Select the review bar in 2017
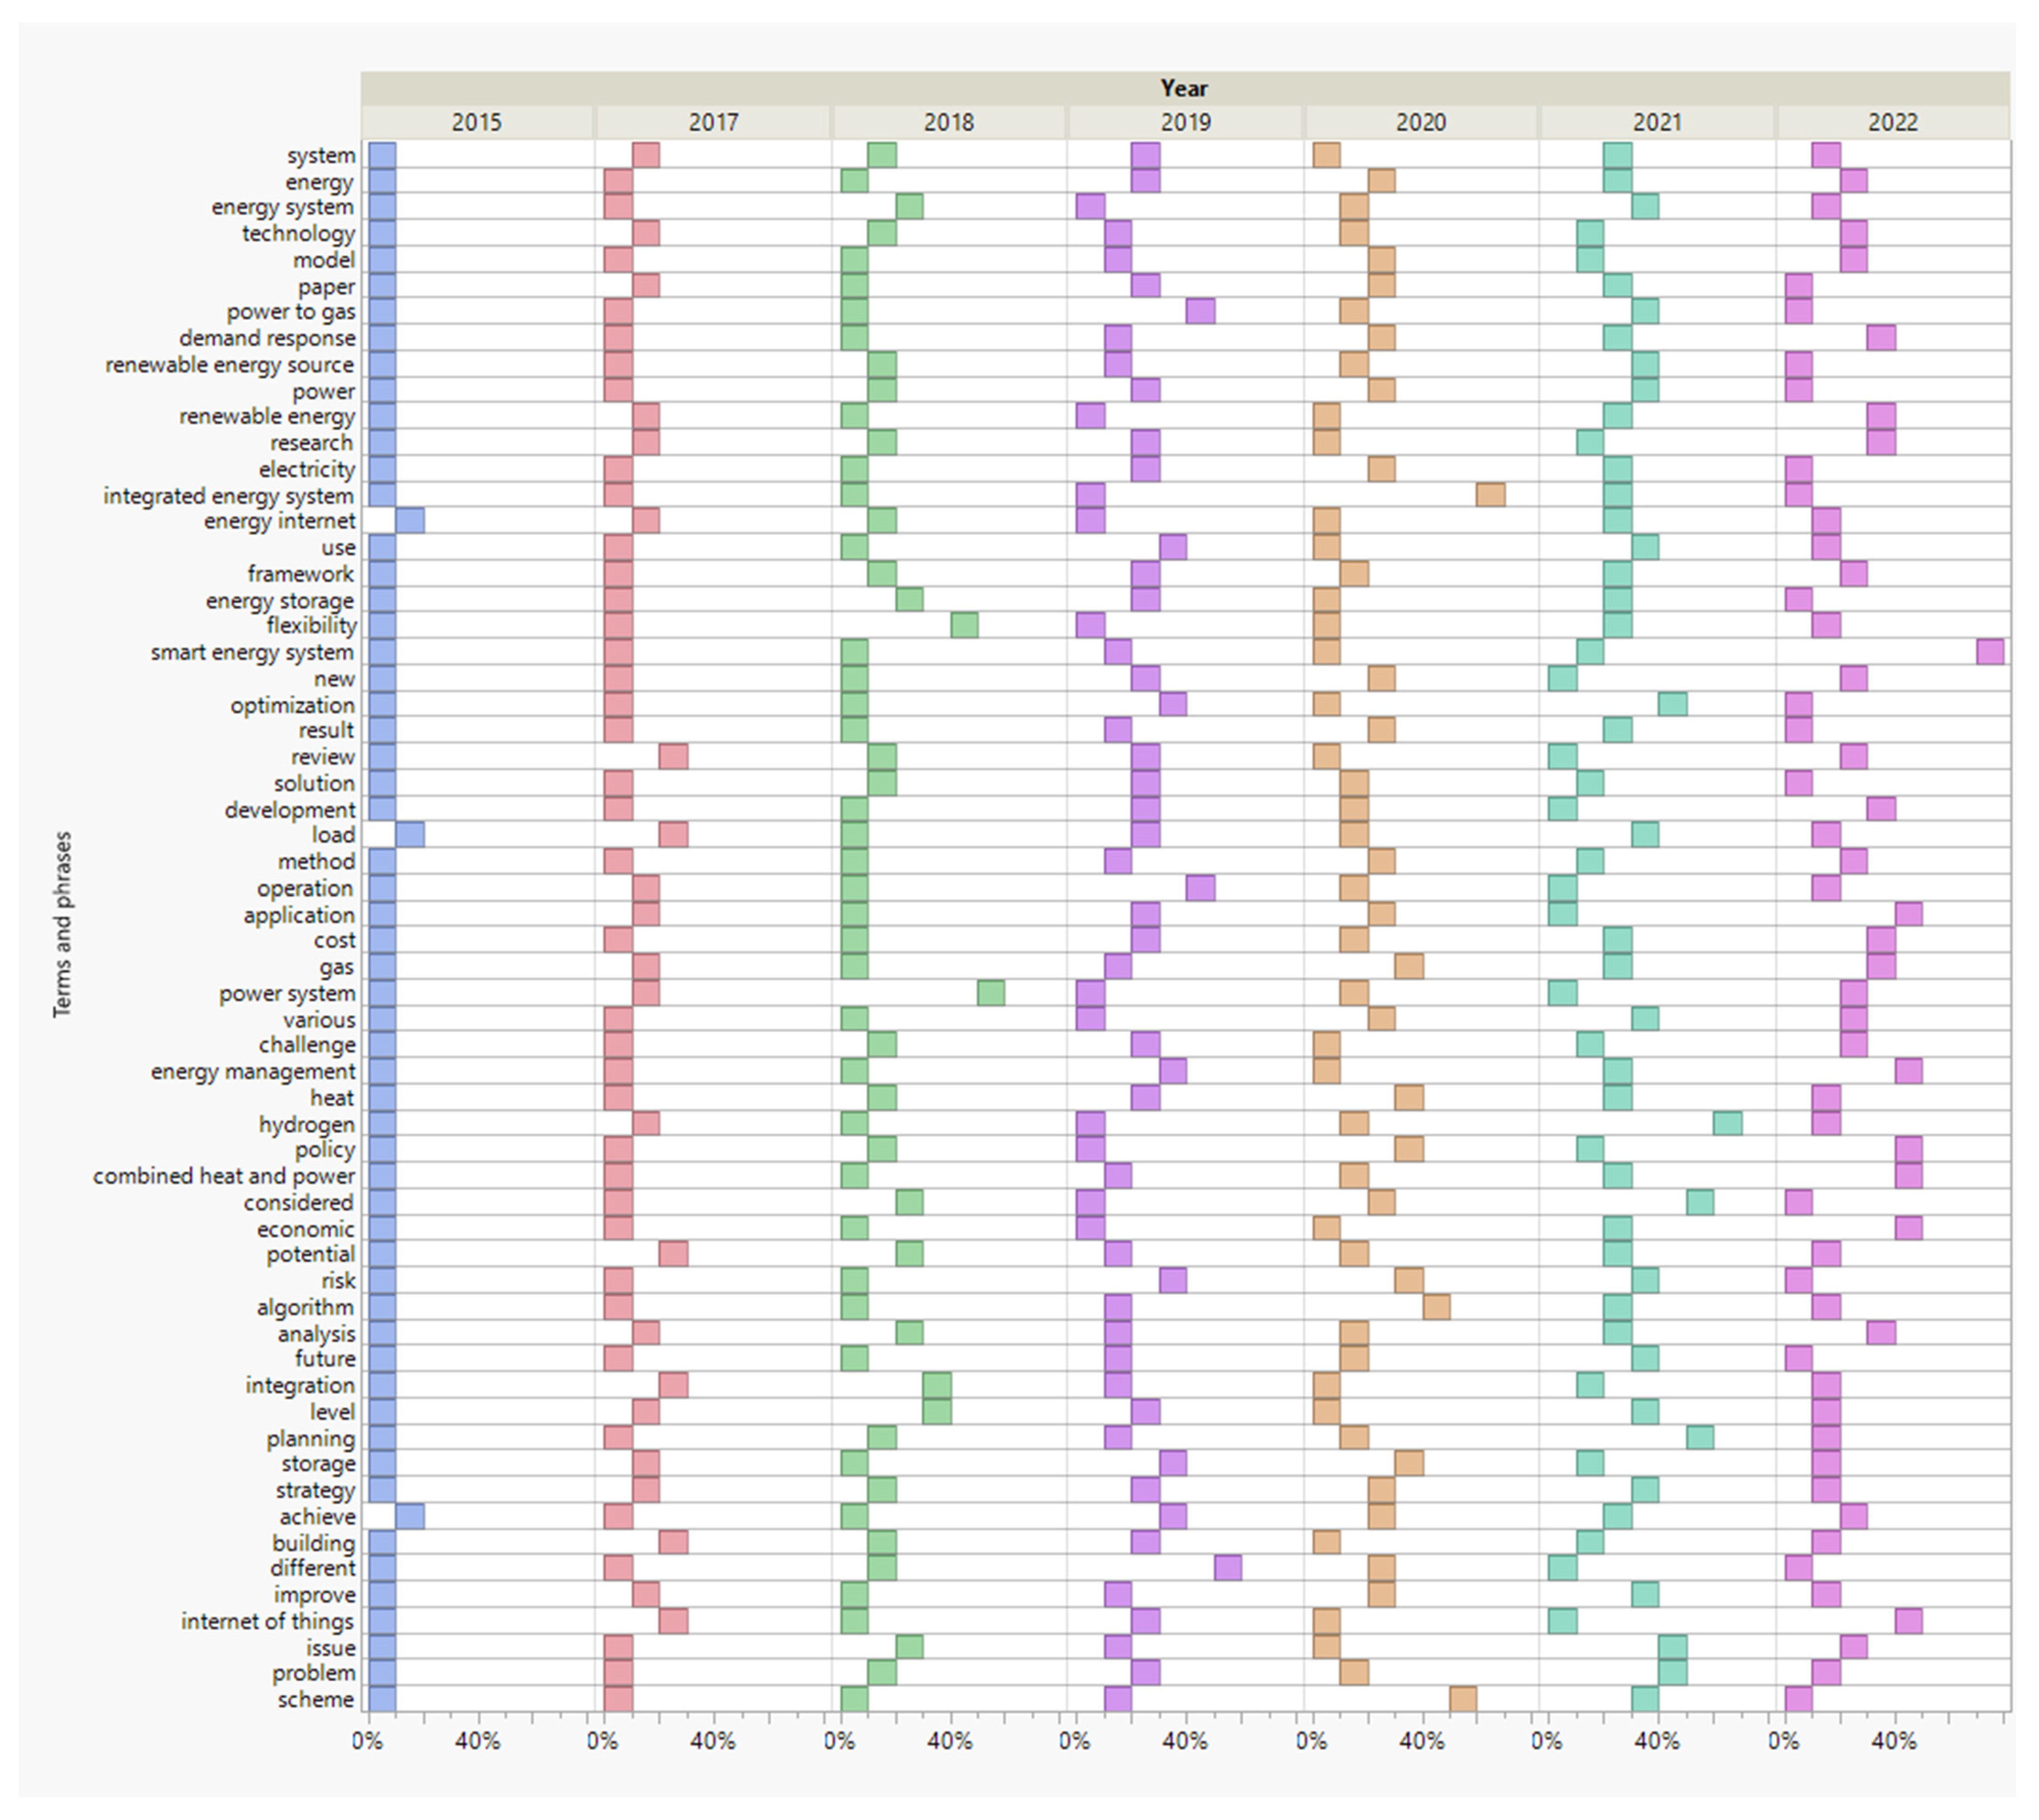The height and width of the screenshot is (1820, 2039). click(673, 757)
